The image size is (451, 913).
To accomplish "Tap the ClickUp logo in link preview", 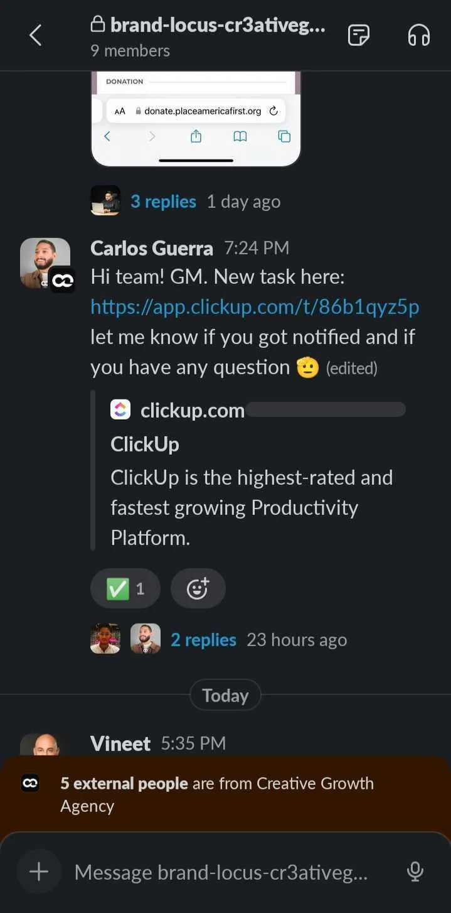I will pyautogui.click(x=120, y=410).
